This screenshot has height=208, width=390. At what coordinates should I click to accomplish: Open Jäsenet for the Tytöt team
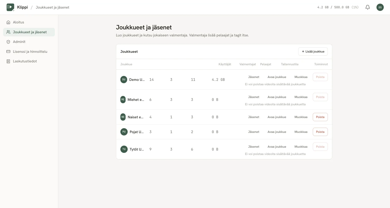tap(254, 147)
